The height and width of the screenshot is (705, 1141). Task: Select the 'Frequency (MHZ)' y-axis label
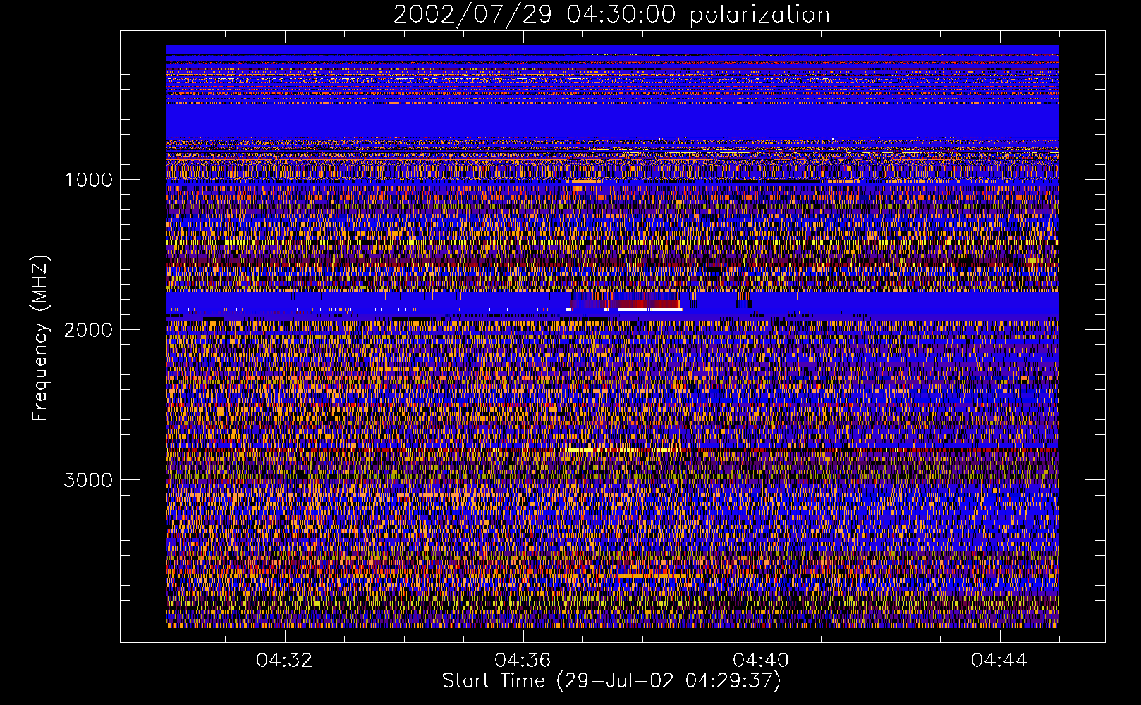(x=41, y=338)
